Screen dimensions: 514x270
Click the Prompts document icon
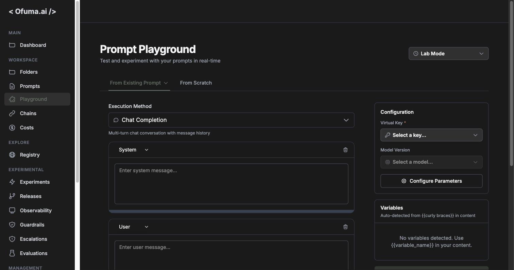pos(12,86)
